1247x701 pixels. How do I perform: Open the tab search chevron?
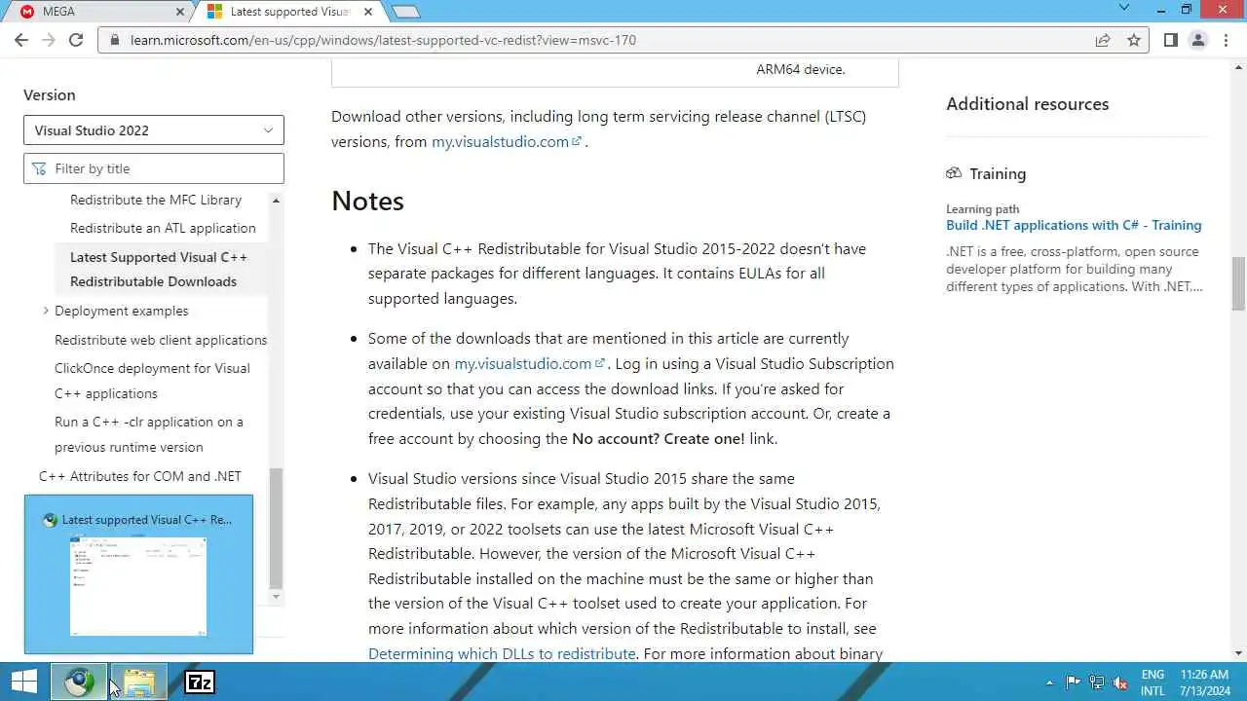1123,9
